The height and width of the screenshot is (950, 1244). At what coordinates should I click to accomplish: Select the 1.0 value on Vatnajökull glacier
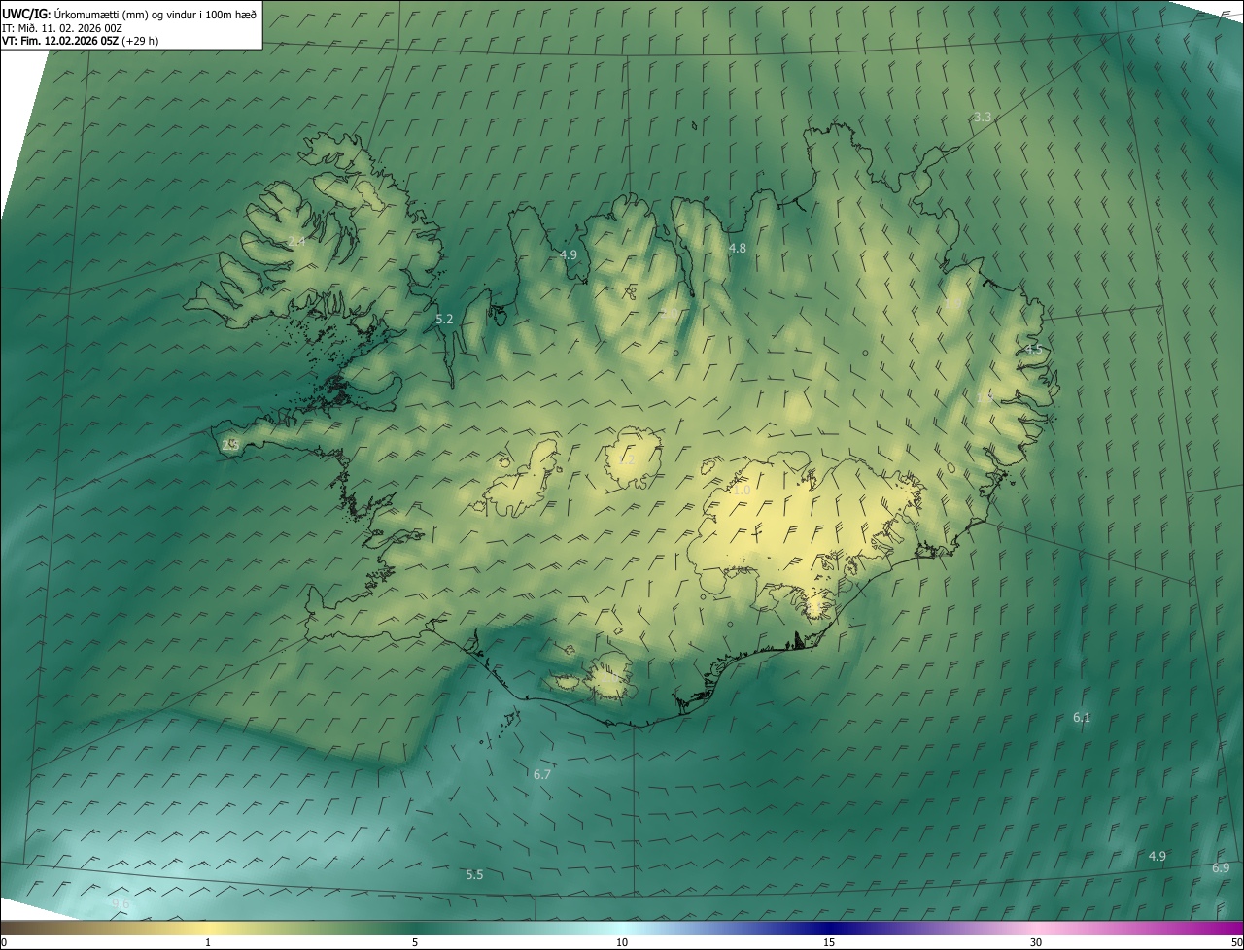(742, 492)
